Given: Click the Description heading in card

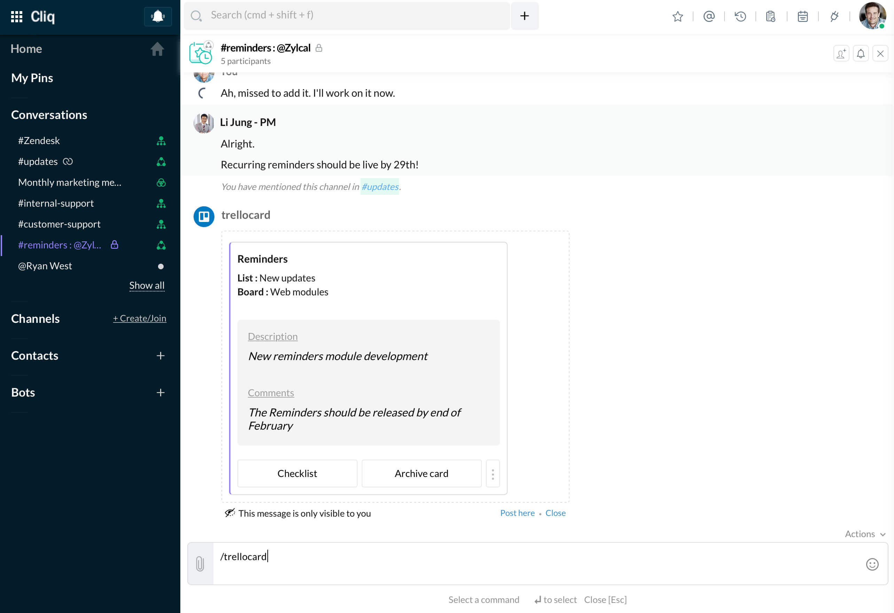Looking at the screenshot, I should (x=272, y=336).
